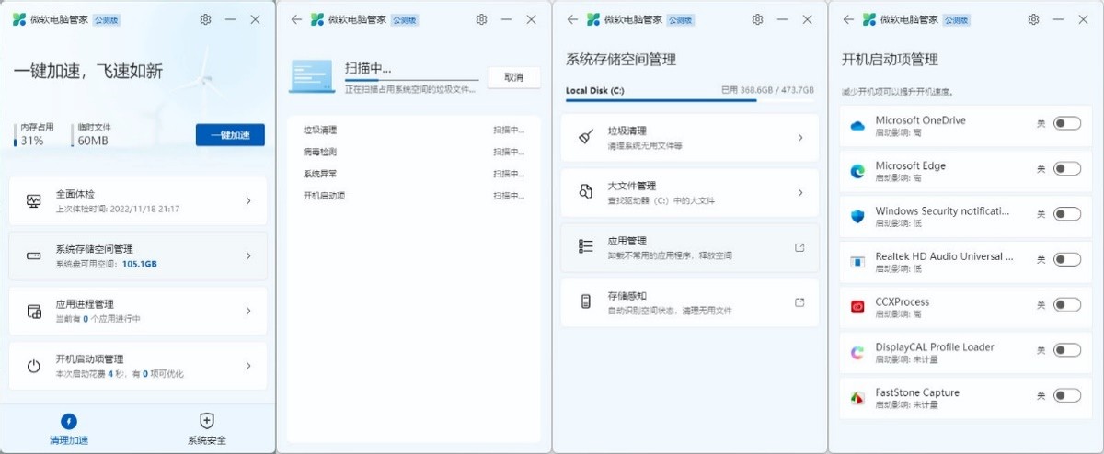Open external link icon on 应用管理 row
The height and width of the screenshot is (454, 1104).
click(799, 247)
